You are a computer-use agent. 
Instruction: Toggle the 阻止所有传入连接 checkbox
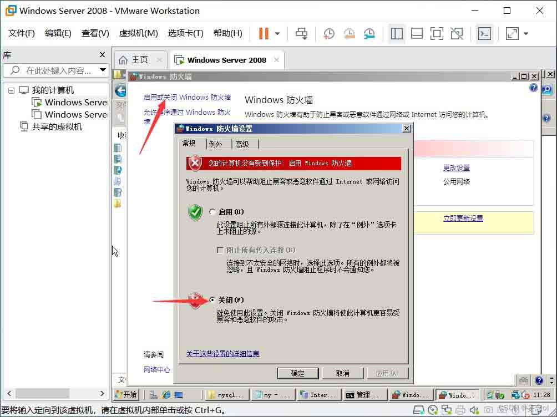[220, 251]
